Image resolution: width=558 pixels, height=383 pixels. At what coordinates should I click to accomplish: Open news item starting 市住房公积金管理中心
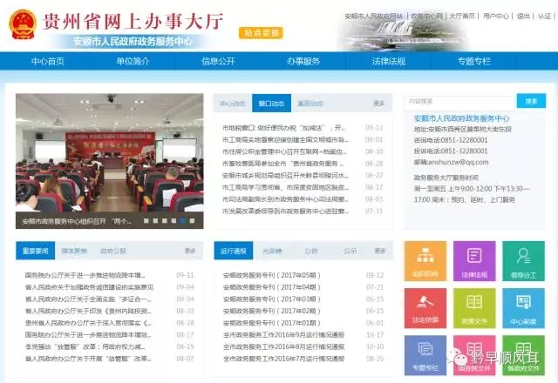pos(285,151)
